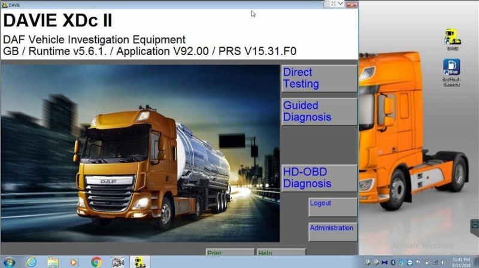479x268 pixels.
Task: Open the video camera app on taskbar
Action: (118, 262)
